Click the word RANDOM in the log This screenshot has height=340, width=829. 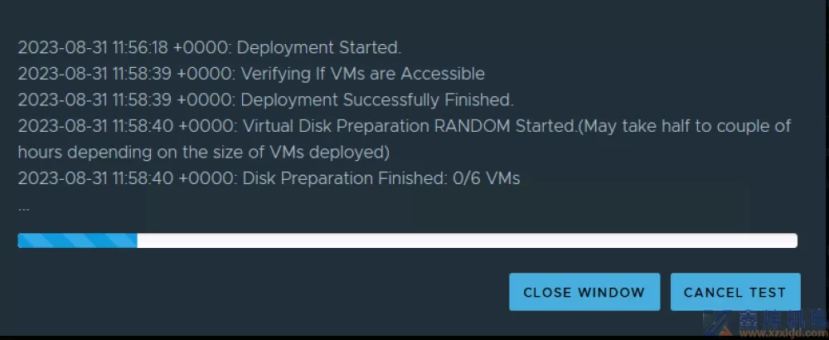473,126
